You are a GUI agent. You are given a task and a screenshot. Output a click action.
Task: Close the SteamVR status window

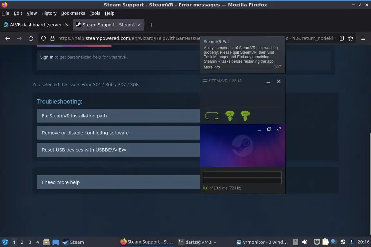point(279,81)
